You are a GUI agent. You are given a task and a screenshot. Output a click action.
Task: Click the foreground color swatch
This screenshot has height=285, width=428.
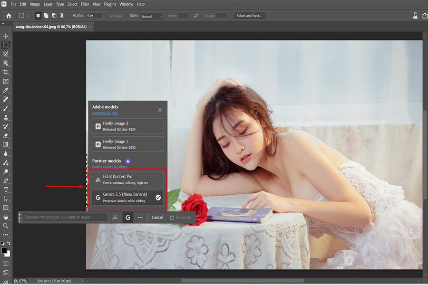[x=4, y=250]
